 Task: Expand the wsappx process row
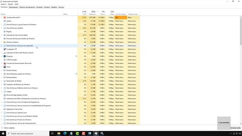coord(2,91)
